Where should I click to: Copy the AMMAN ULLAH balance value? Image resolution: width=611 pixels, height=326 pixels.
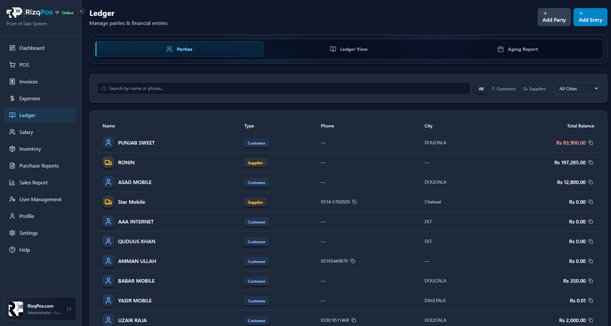click(591, 261)
